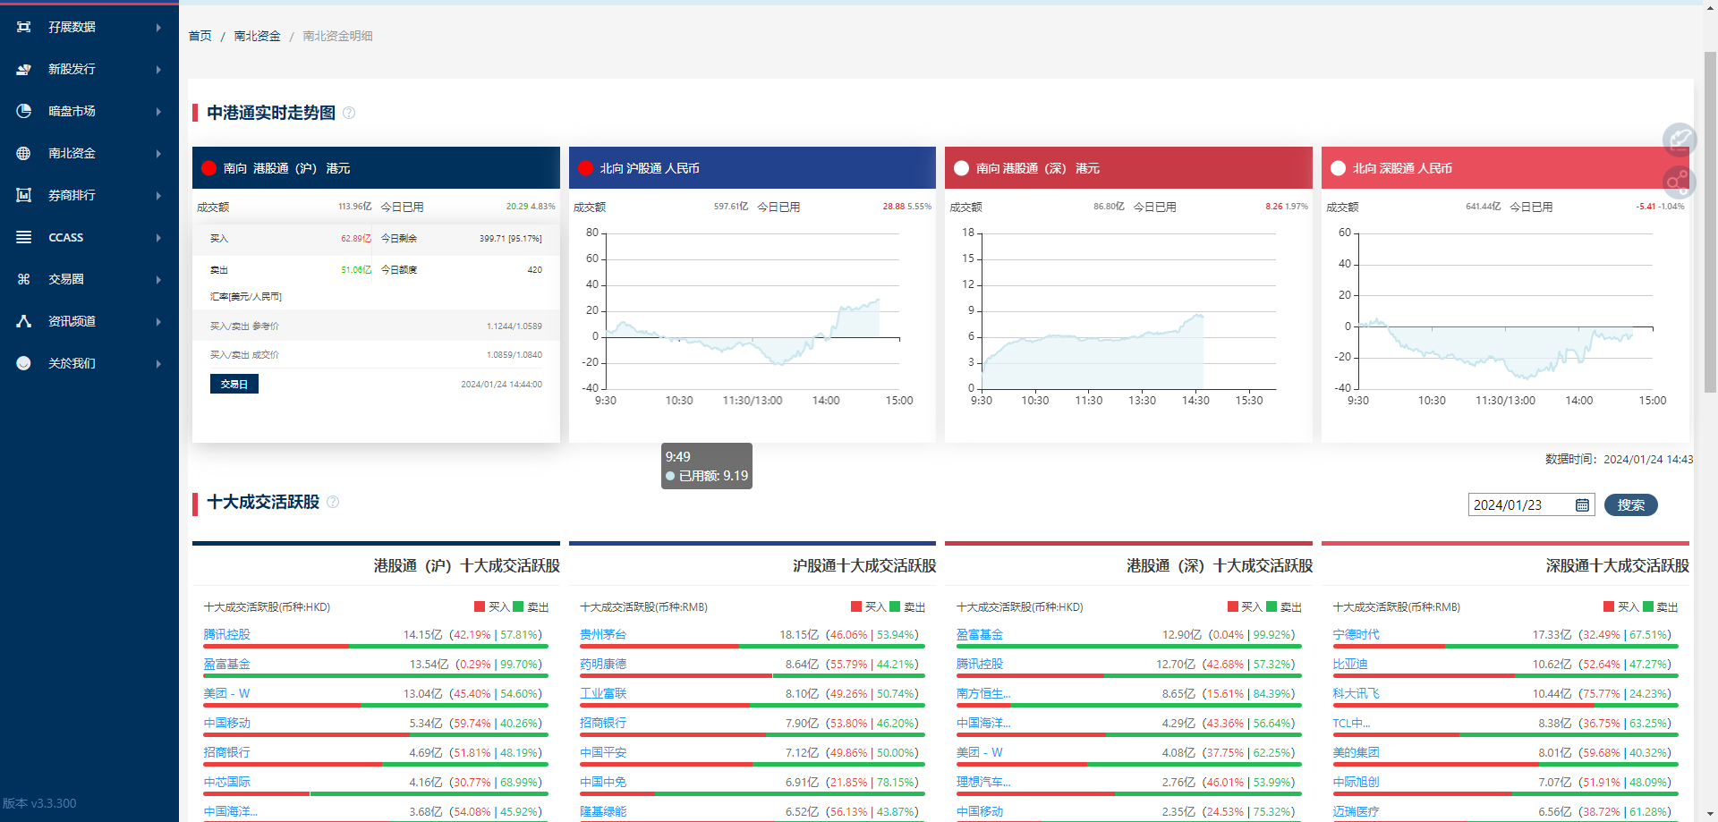1718x822 pixels.
Task: Toggle the 南向 港股通 (深) card indicator
Action: coord(962,168)
